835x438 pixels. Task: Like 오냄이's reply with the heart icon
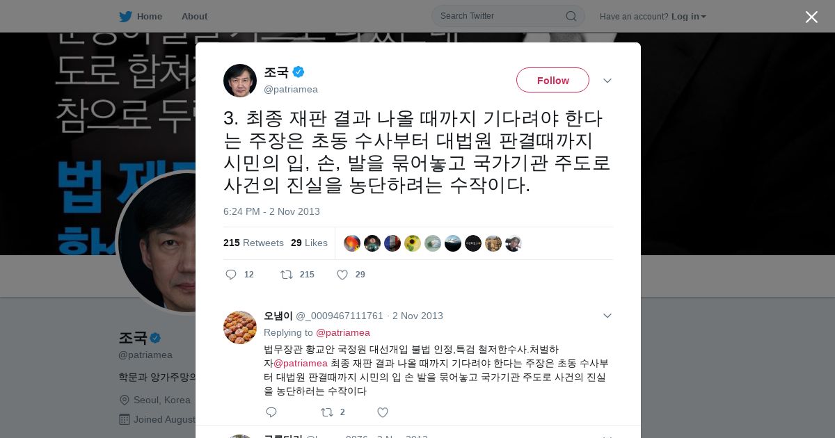pyautogui.click(x=383, y=412)
